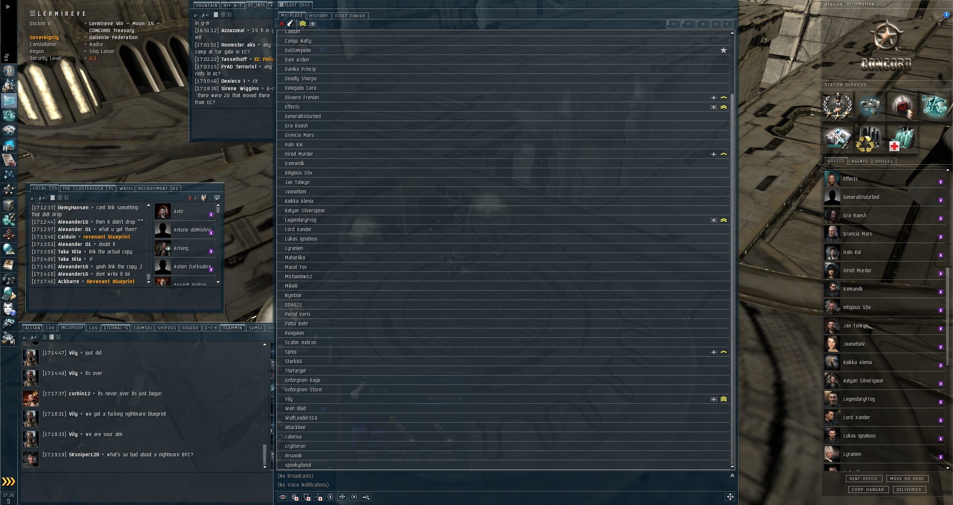Expand the Neocom with the double-arrow at top

(7, 6)
